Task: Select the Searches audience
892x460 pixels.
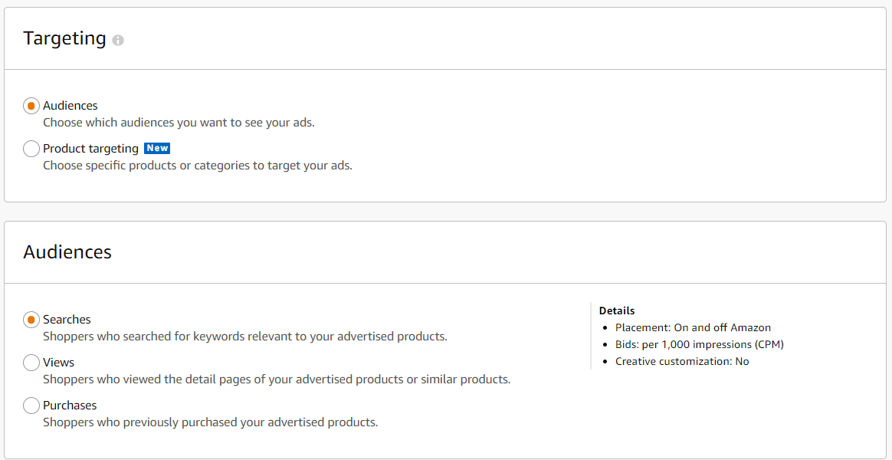Action: [31, 319]
